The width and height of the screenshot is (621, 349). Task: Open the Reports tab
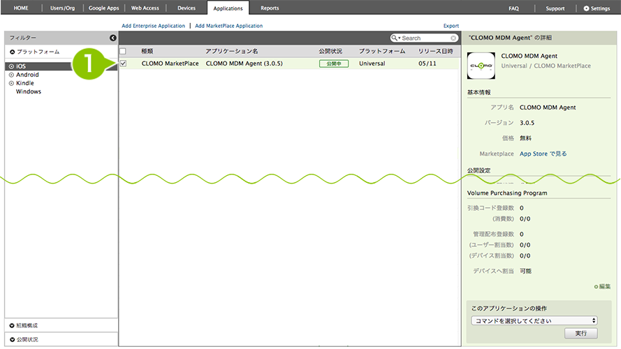pyautogui.click(x=270, y=8)
